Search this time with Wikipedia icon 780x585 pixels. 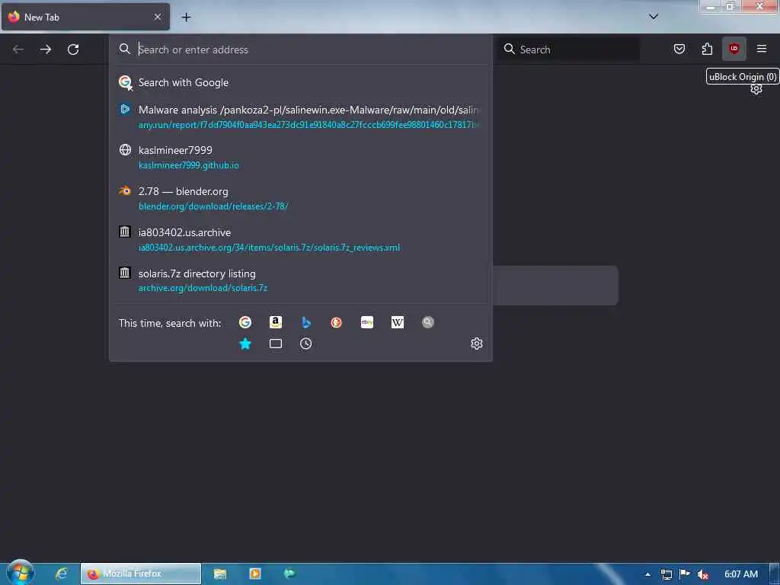pyautogui.click(x=398, y=322)
